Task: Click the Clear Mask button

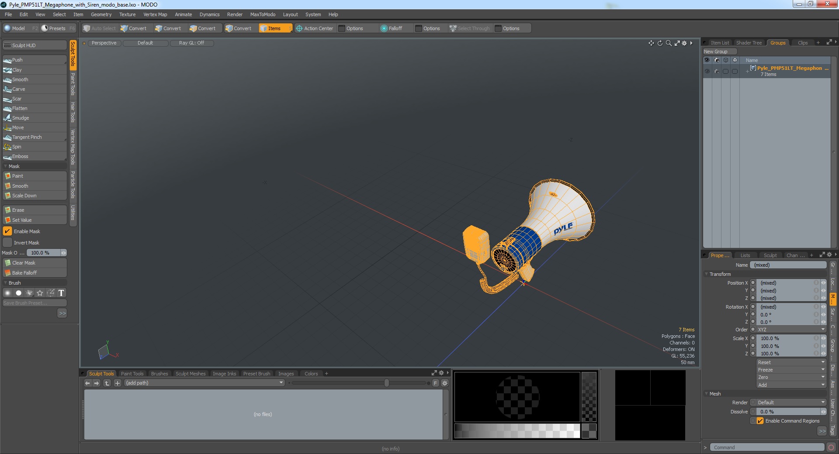Action: tap(35, 263)
